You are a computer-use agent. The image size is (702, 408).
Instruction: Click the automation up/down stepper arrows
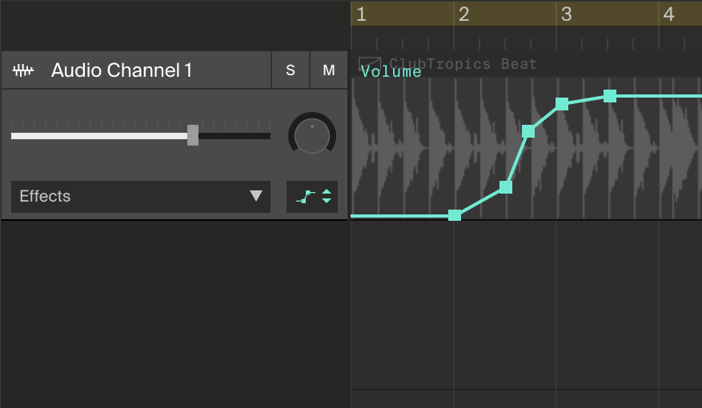327,196
